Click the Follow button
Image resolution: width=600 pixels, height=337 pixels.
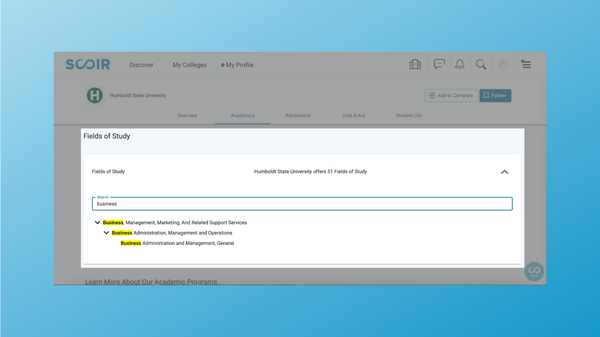[x=495, y=95]
